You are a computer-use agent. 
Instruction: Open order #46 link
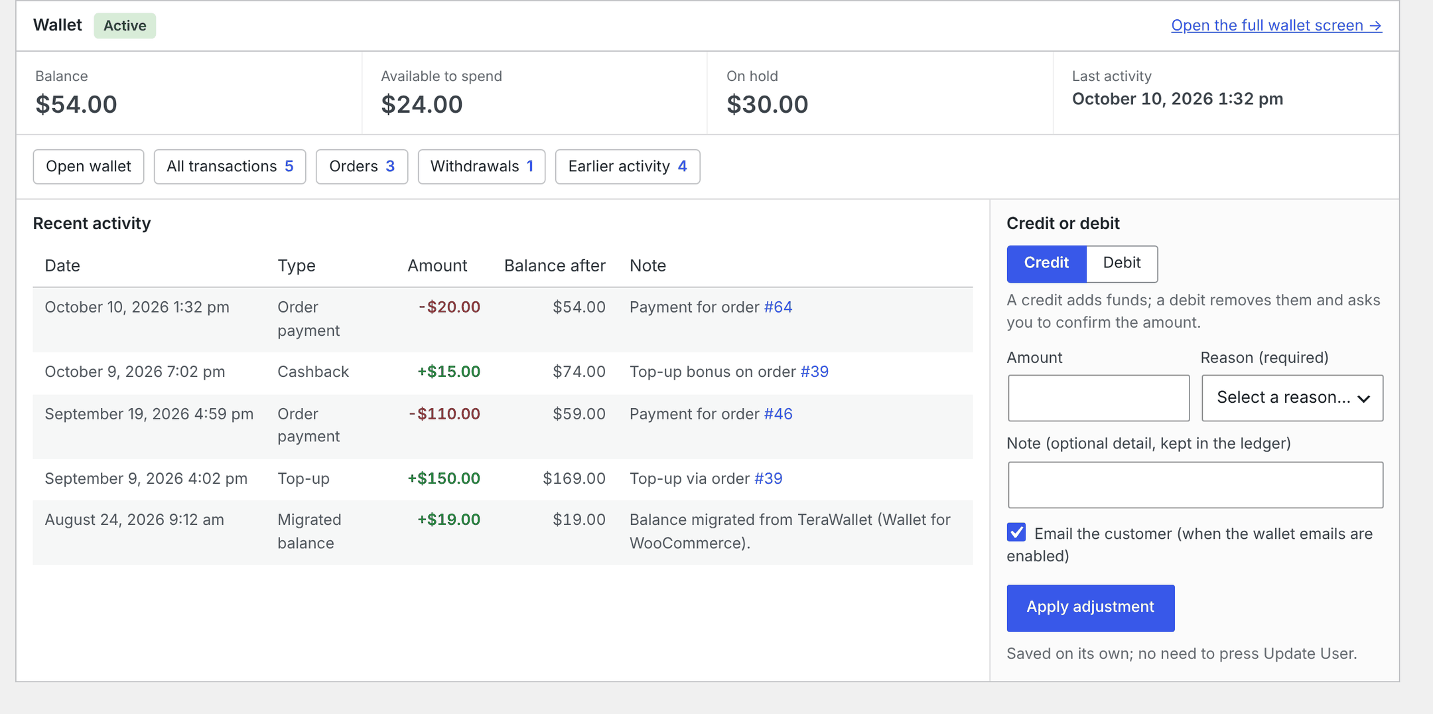pyautogui.click(x=778, y=414)
